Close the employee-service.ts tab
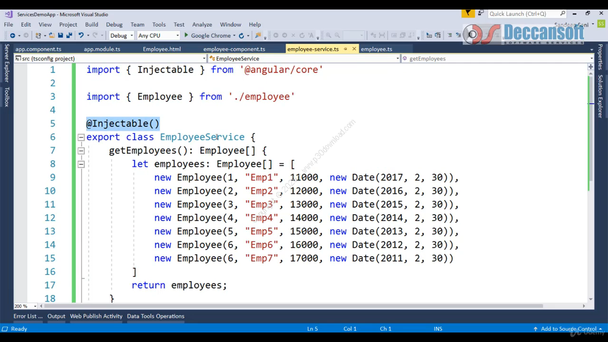608x342 pixels. 354,49
